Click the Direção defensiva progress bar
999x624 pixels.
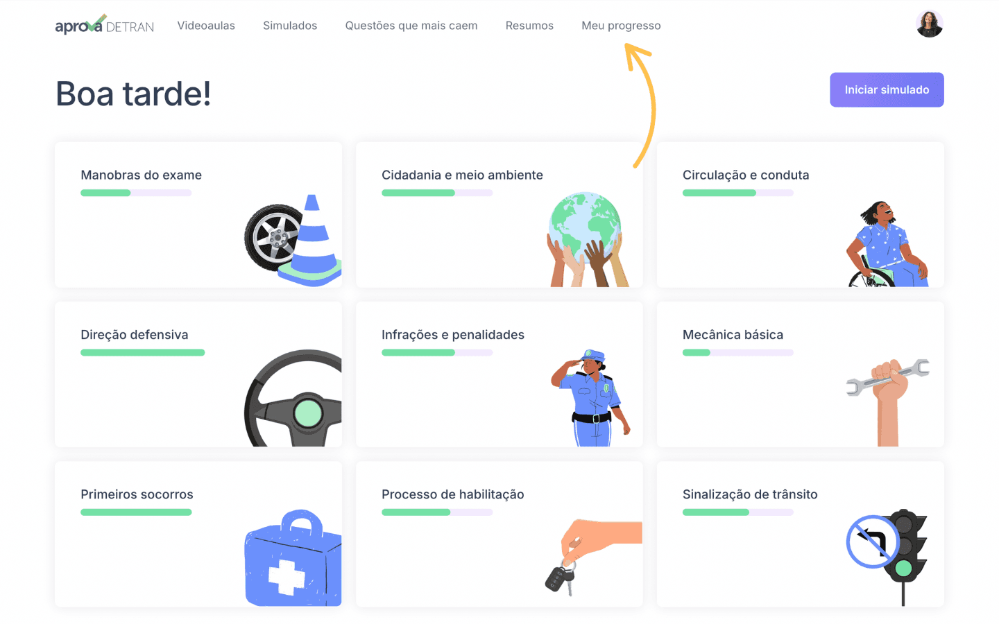(143, 353)
